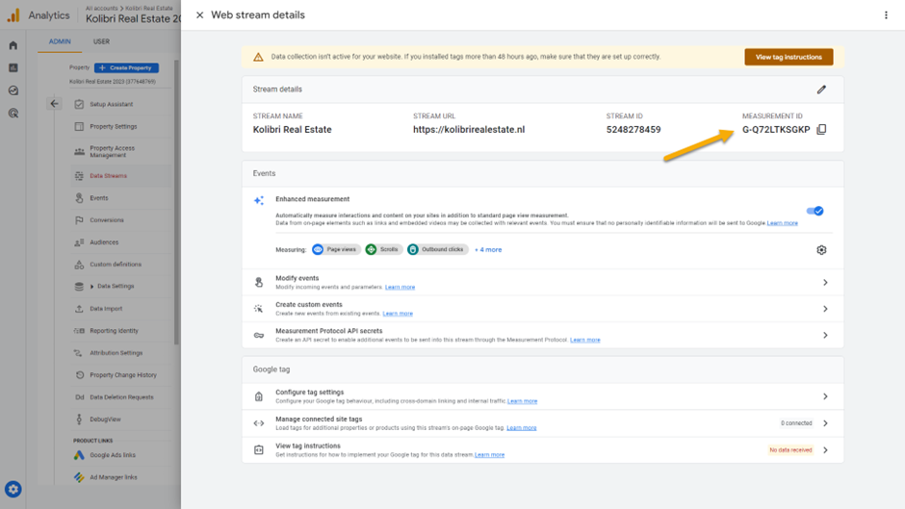Click View tag instructions button in warning banner
The image size is (905, 509).
click(789, 57)
